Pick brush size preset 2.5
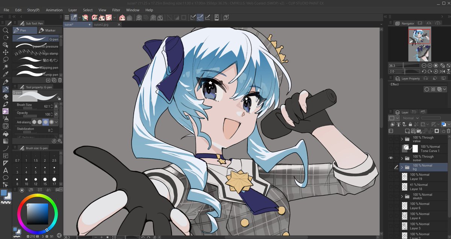Screen dimensions: 451x239 click(x=54, y=158)
